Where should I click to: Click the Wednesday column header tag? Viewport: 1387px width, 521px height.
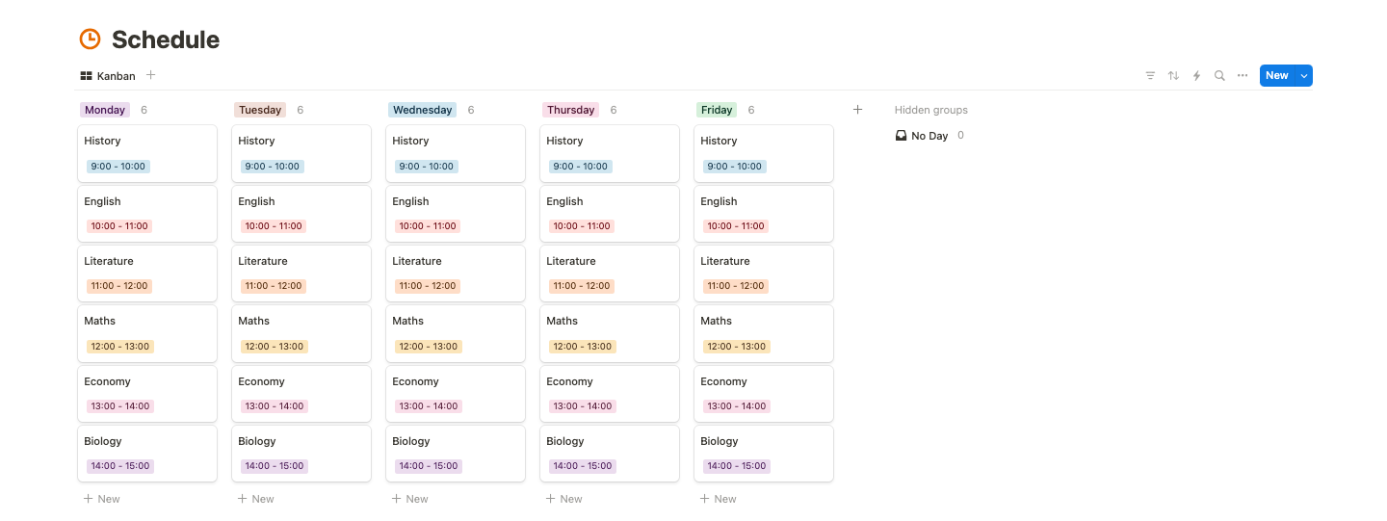coord(422,110)
